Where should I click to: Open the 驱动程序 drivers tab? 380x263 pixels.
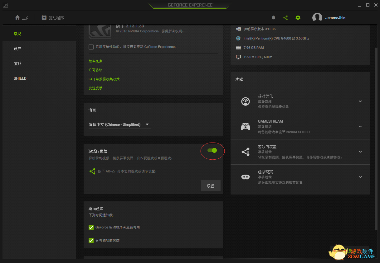[x=53, y=18]
